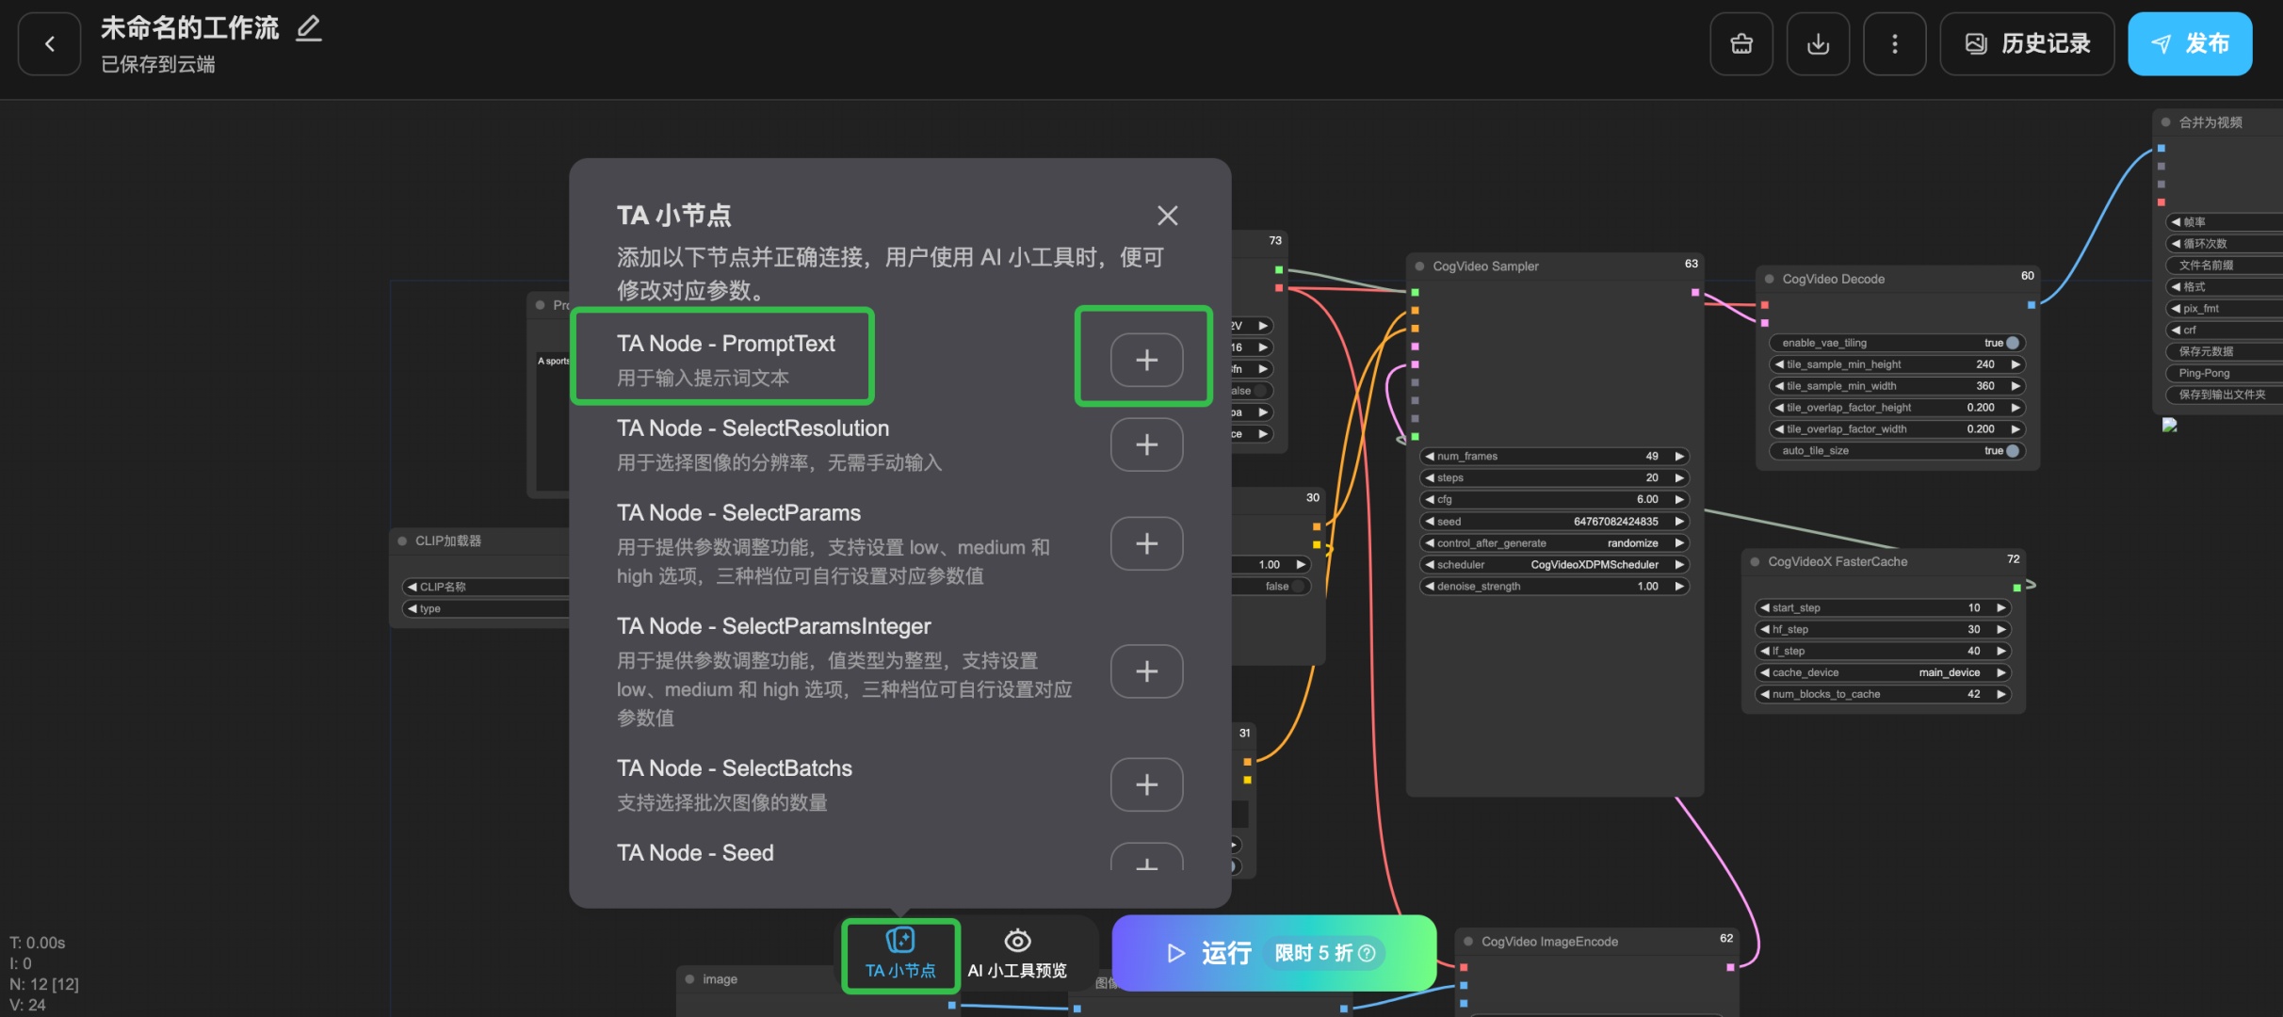Click the back arrow button
Image resolution: width=2283 pixels, height=1017 pixels.
pos(49,43)
